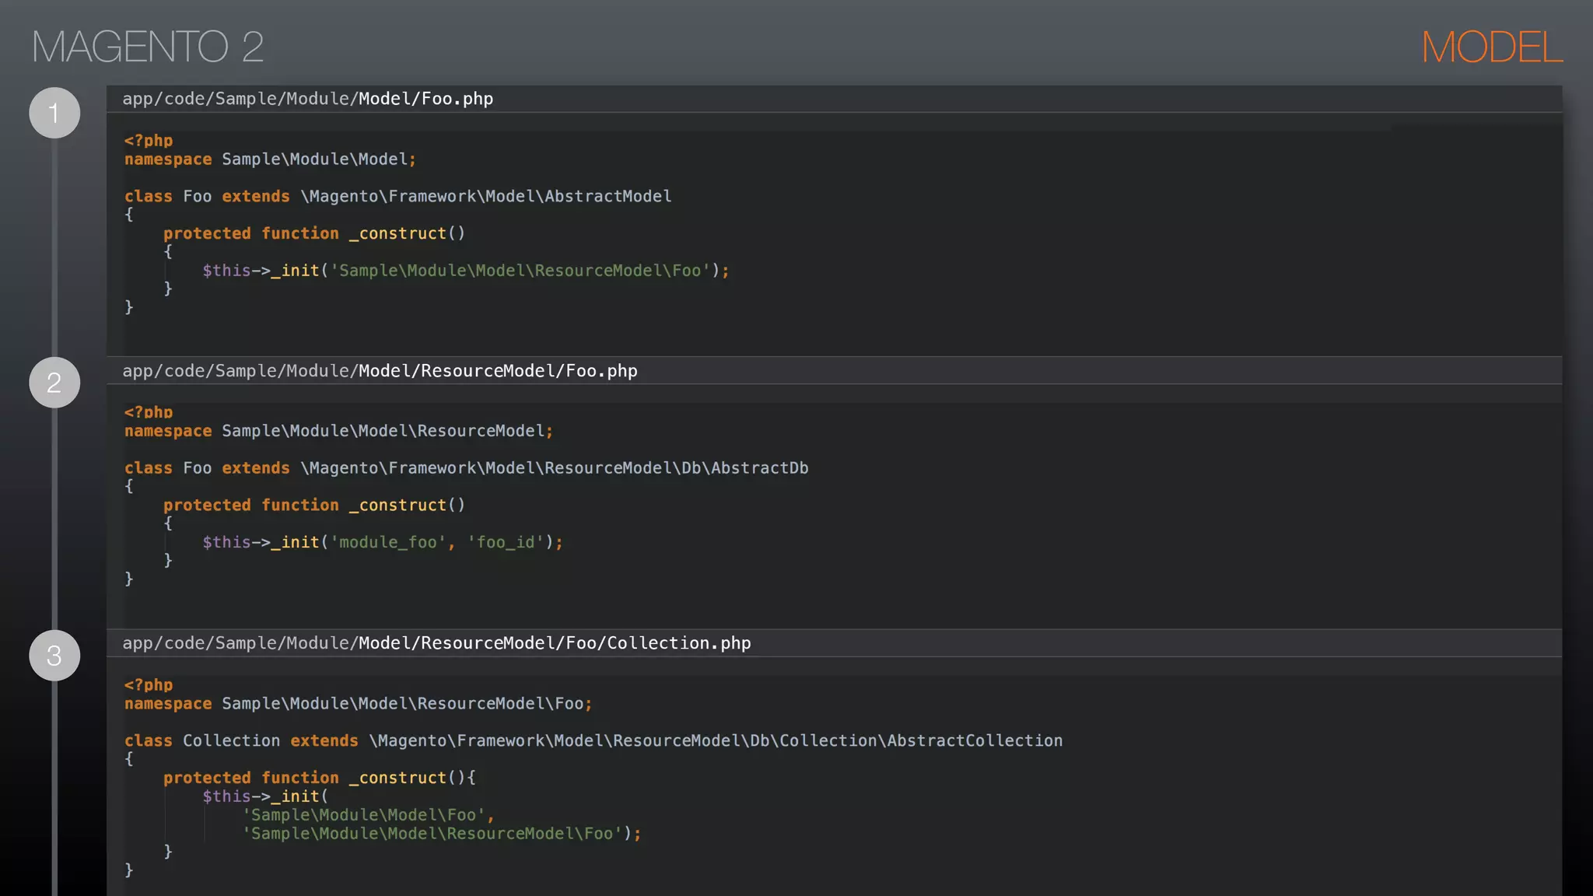1593x896 pixels.
Task: Click the line "namespace Sample\Module\Model;"
Action: (270, 159)
